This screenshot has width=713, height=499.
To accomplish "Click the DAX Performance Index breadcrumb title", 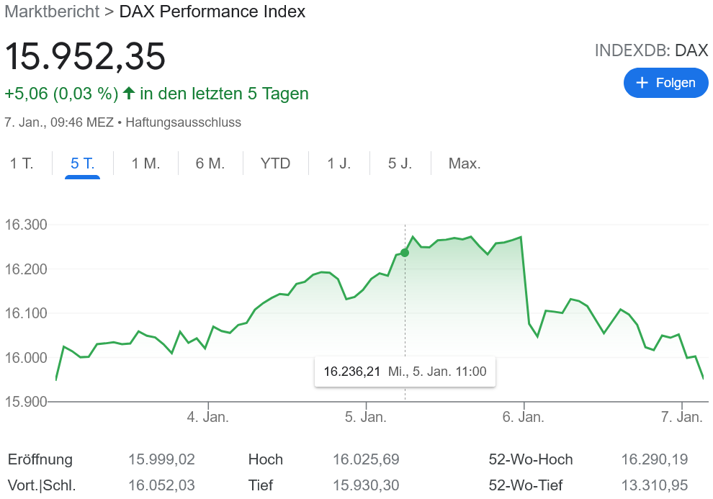I will [x=211, y=12].
